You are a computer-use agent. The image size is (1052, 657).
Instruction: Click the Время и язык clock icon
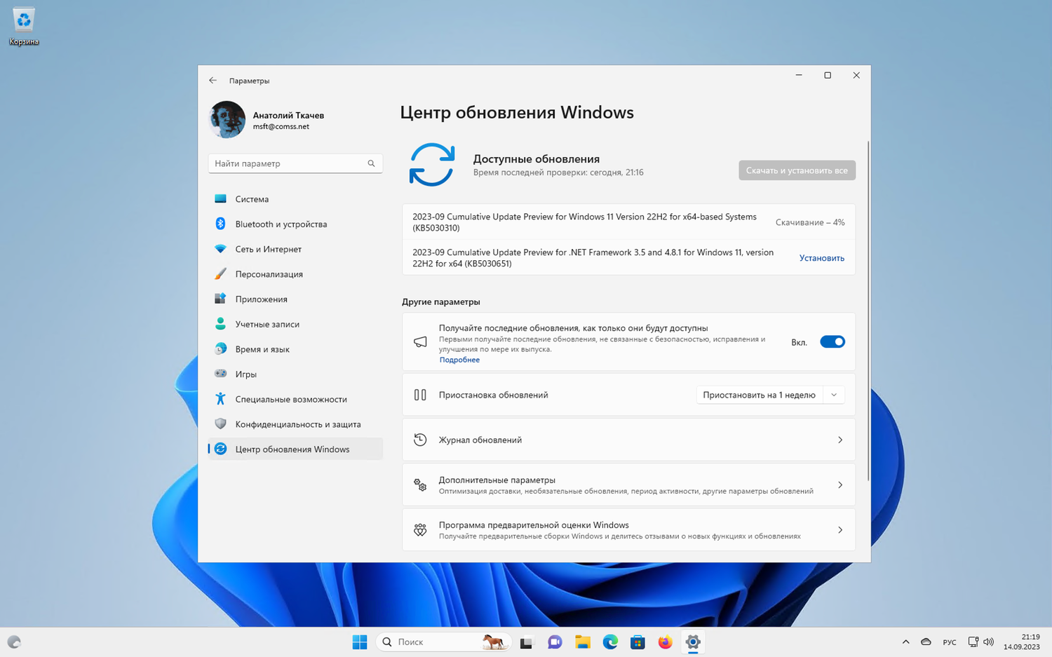tap(220, 349)
